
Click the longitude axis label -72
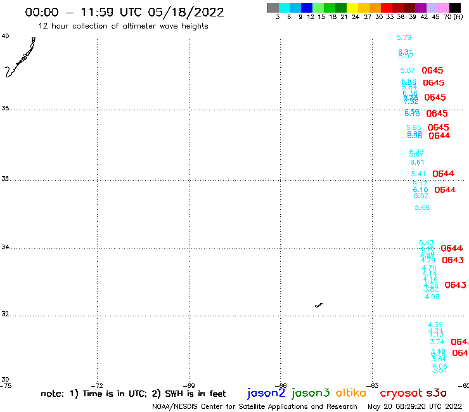pyautogui.click(x=98, y=385)
